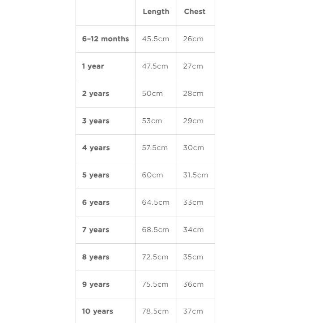
Task: Click the 47.5cm length value
Action: point(155,66)
